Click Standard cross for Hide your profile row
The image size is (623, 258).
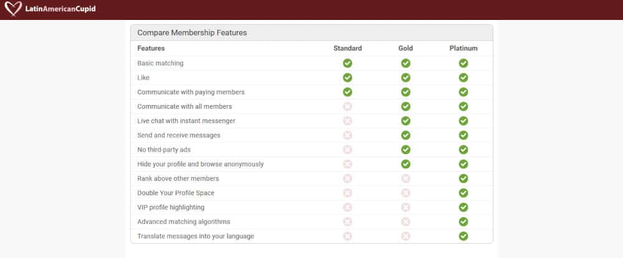coord(348,164)
